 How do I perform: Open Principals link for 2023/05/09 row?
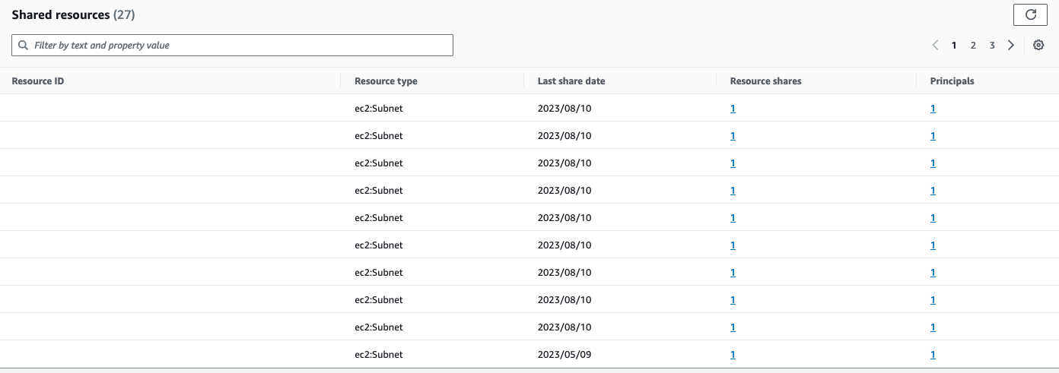933,355
